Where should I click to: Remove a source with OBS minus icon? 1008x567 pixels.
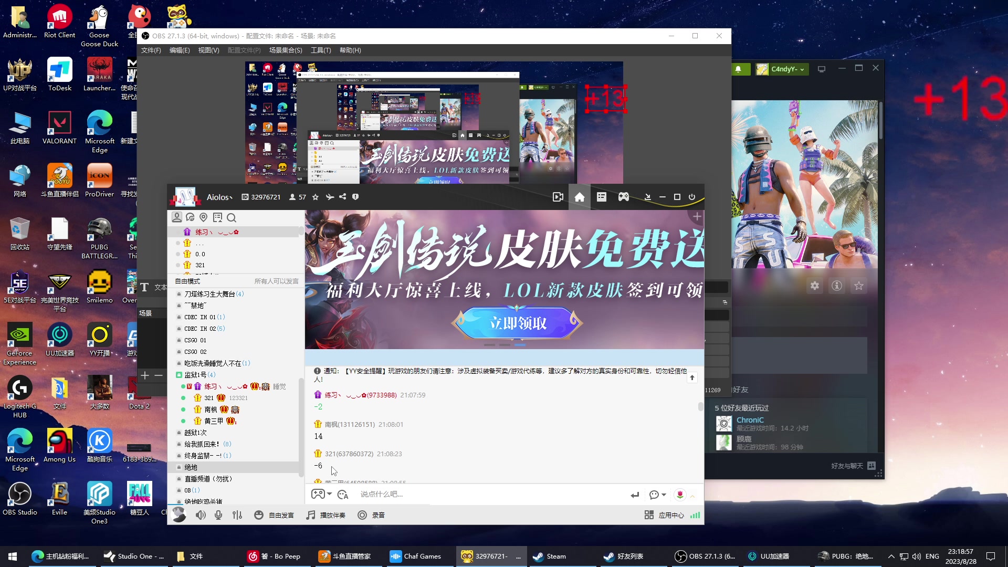[159, 375]
